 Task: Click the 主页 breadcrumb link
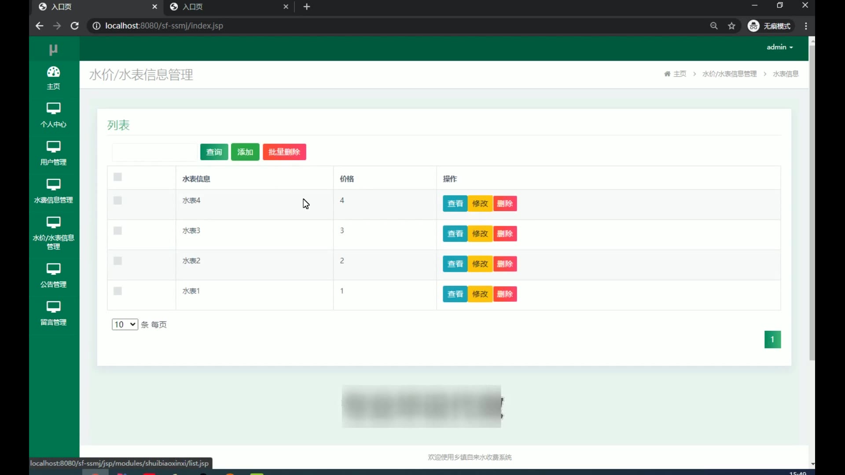coord(679,74)
